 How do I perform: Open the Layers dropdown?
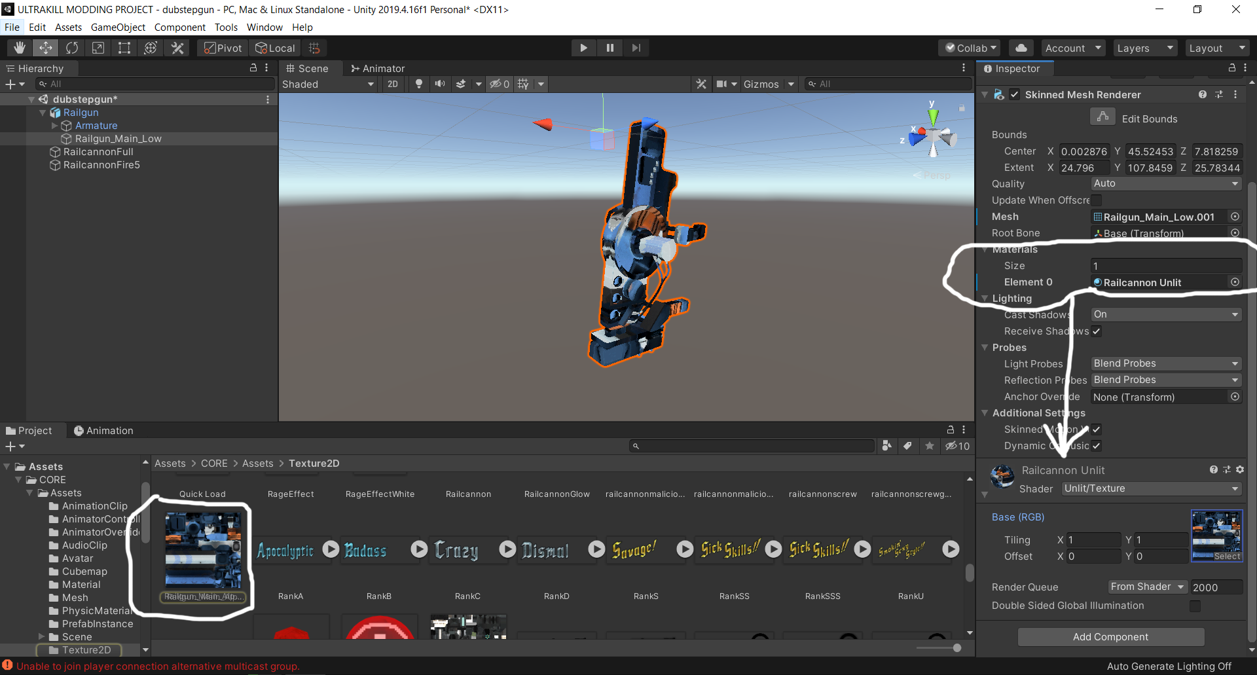coord(1144,48)
